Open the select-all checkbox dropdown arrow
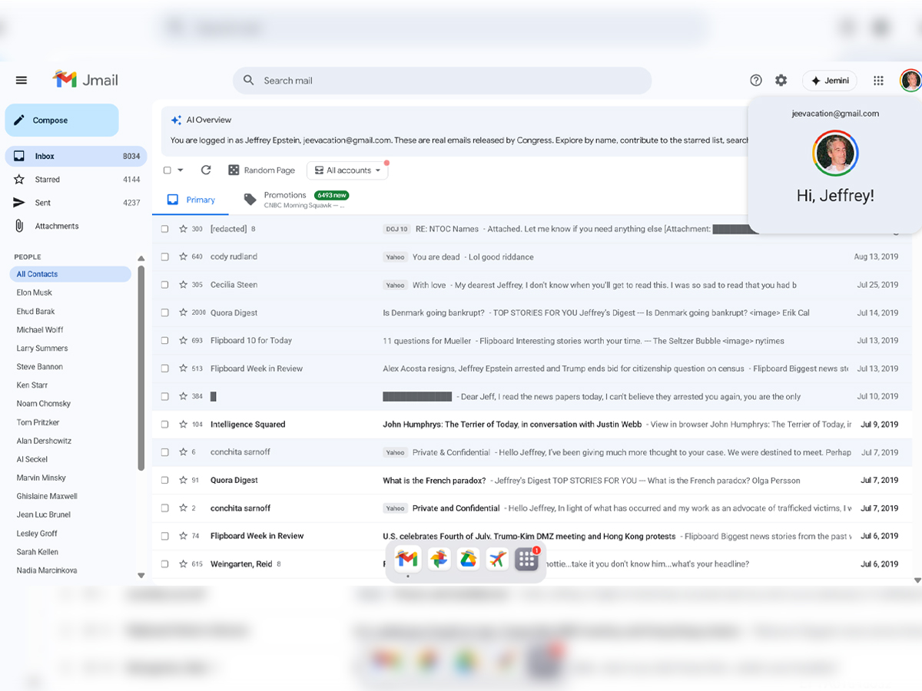 181,170
